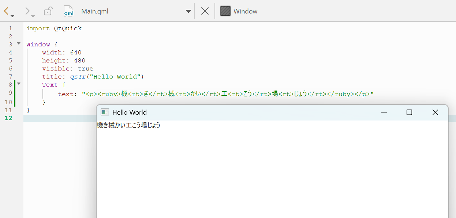Click line number 12 in the gutter
Image resolution: width=456 pixels, height=218 pixels.
point(8,118)
